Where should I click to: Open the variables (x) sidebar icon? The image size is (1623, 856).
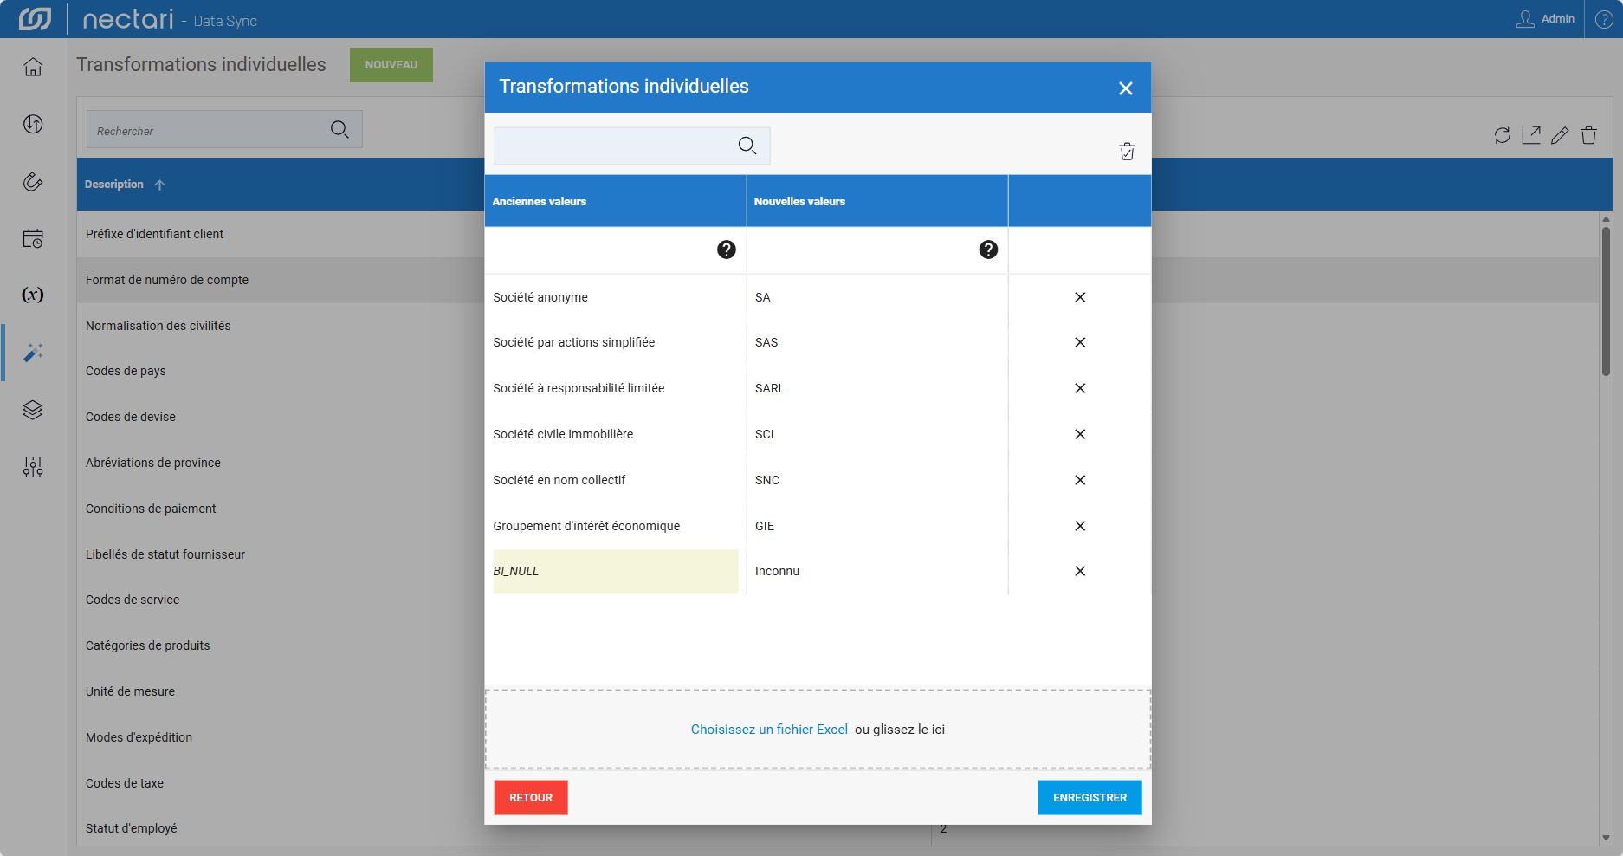point(33,295)
